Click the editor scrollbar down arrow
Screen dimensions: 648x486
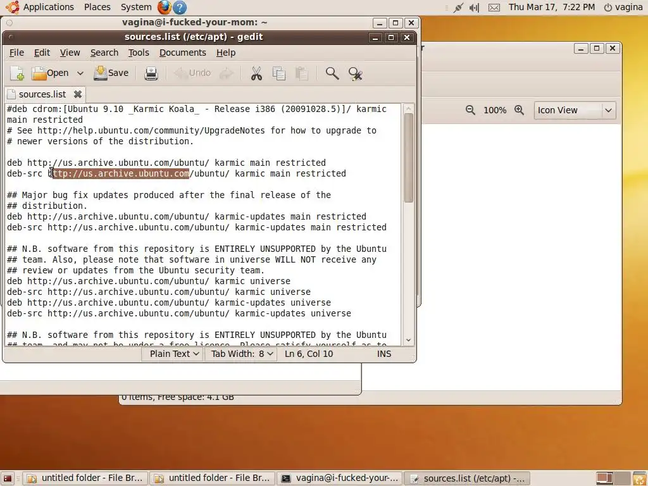point(408,340)
